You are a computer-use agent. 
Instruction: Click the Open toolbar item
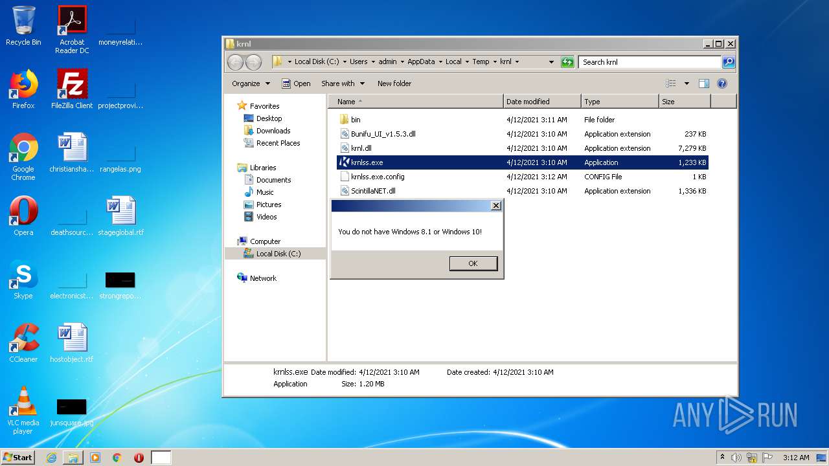(296, 83)
